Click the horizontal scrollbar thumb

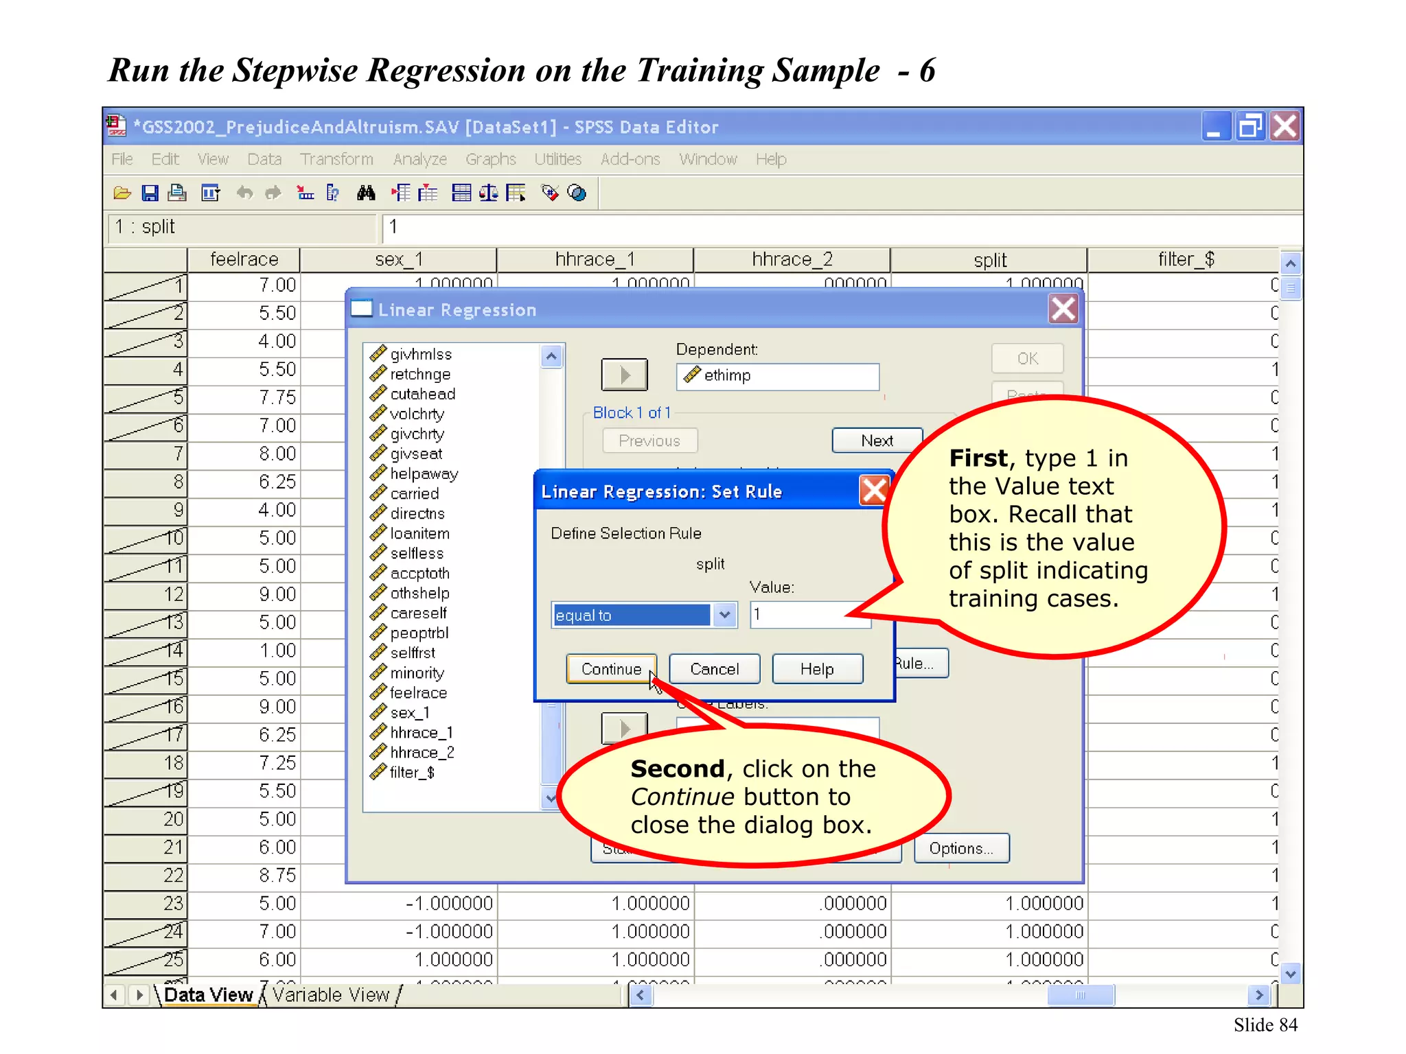click(x=1081, y=994)
